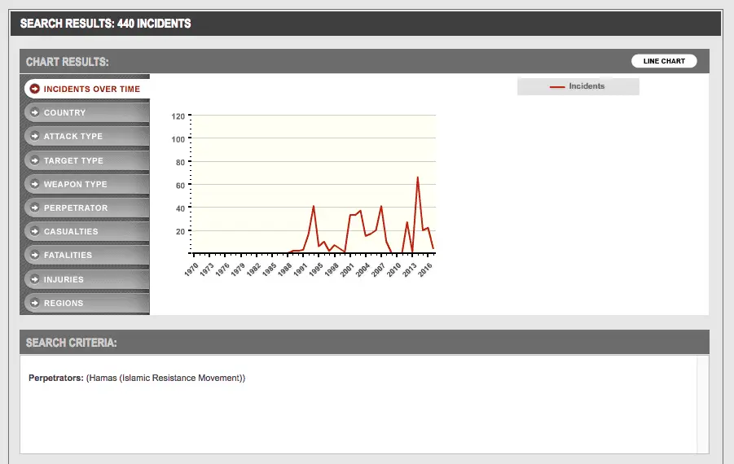Click the arrow icon beside Target Type
Image resolution: width=734 pixels, height=464 pixels.
point(35,160)
